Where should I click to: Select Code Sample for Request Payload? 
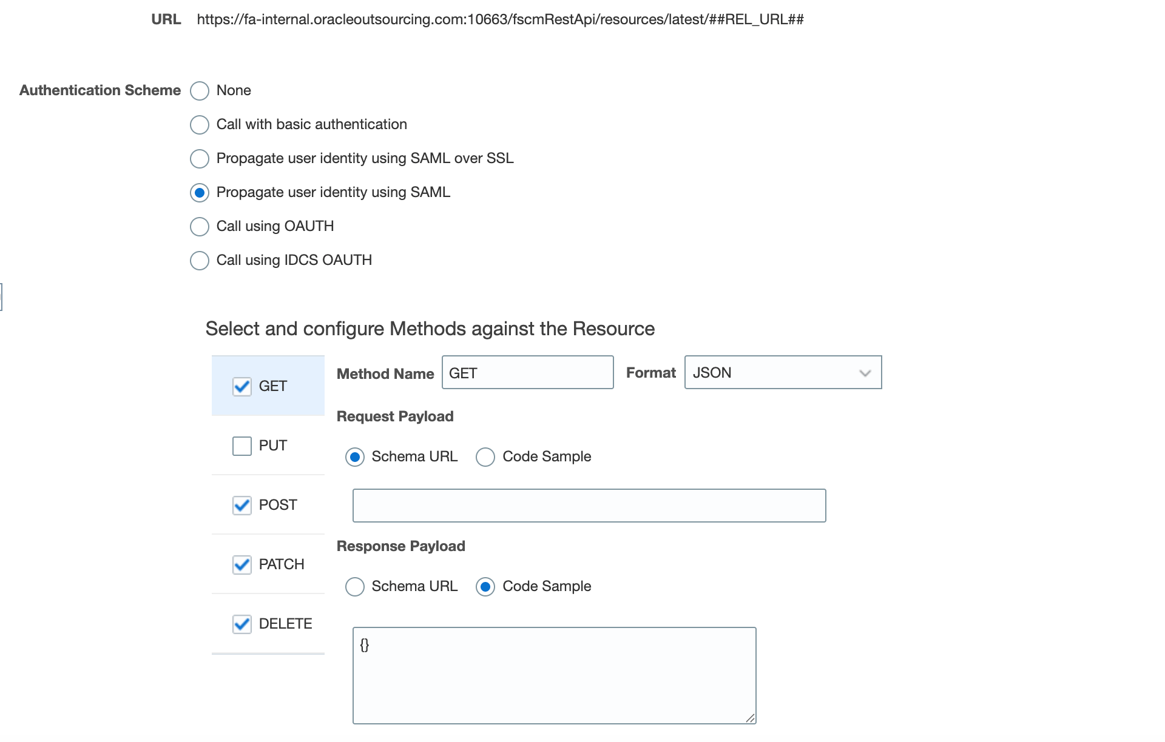(485, 457)
